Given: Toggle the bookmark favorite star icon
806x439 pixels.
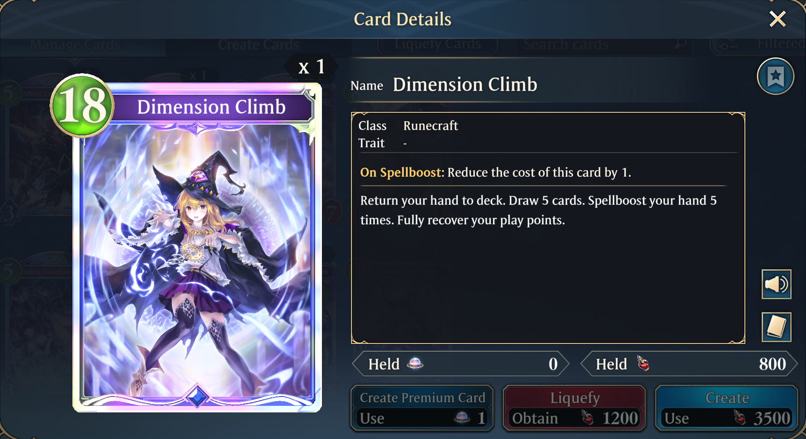Looking at the screenshot, I should (x=776, y=76).
